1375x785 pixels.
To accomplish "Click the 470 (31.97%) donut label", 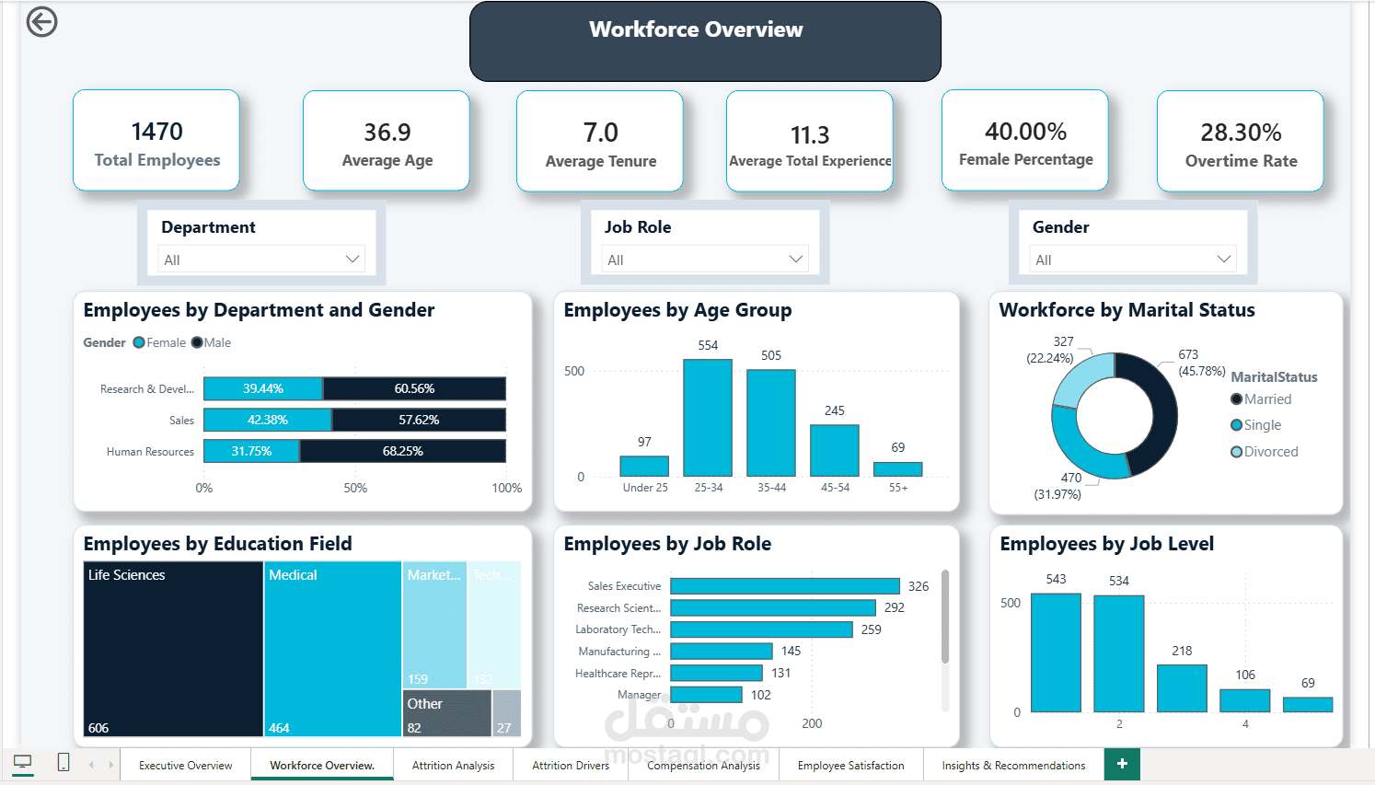I will tap(1058, 486).
